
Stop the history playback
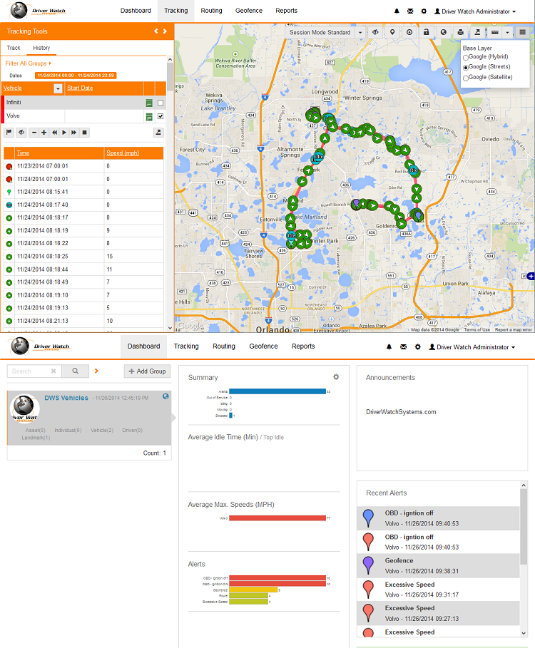[x=84, y=133]
